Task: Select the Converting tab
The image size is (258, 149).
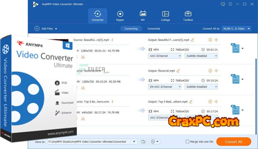Action: point(131,29)
